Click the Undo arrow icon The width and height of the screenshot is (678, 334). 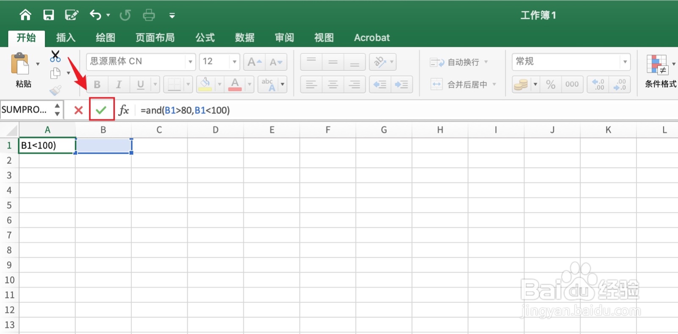[x=95, y=15]
